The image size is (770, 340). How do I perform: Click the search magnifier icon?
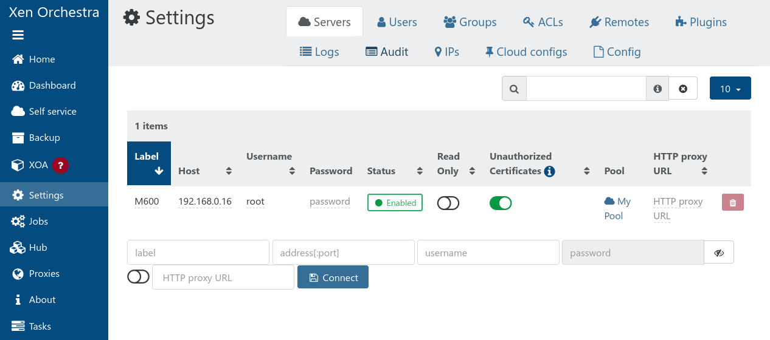[x=514, y=89]
